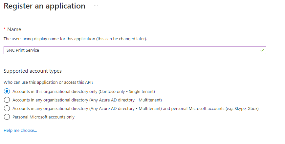Screen dimensions: 285x144
Task: Click inside the Name input field
Action: point(148,50)
